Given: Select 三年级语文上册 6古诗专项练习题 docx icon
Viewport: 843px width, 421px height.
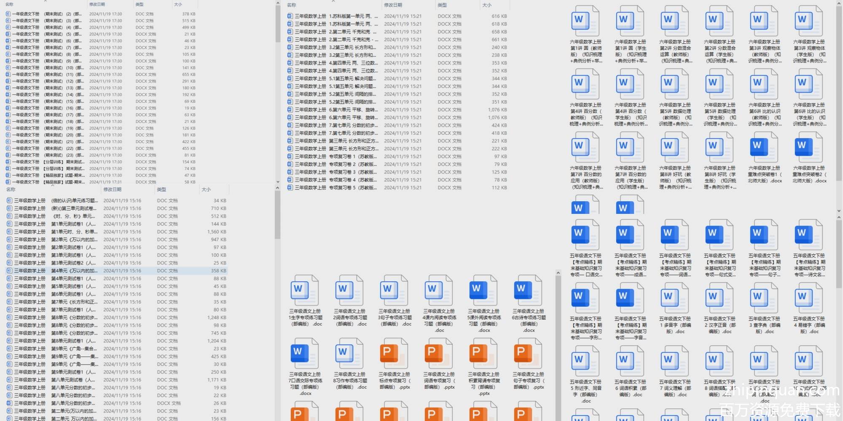Looking at the screenshot, I should [x=528, y=290].
